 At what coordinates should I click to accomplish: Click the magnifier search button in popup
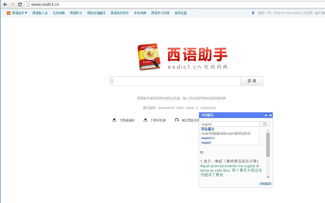click(265, 124)
